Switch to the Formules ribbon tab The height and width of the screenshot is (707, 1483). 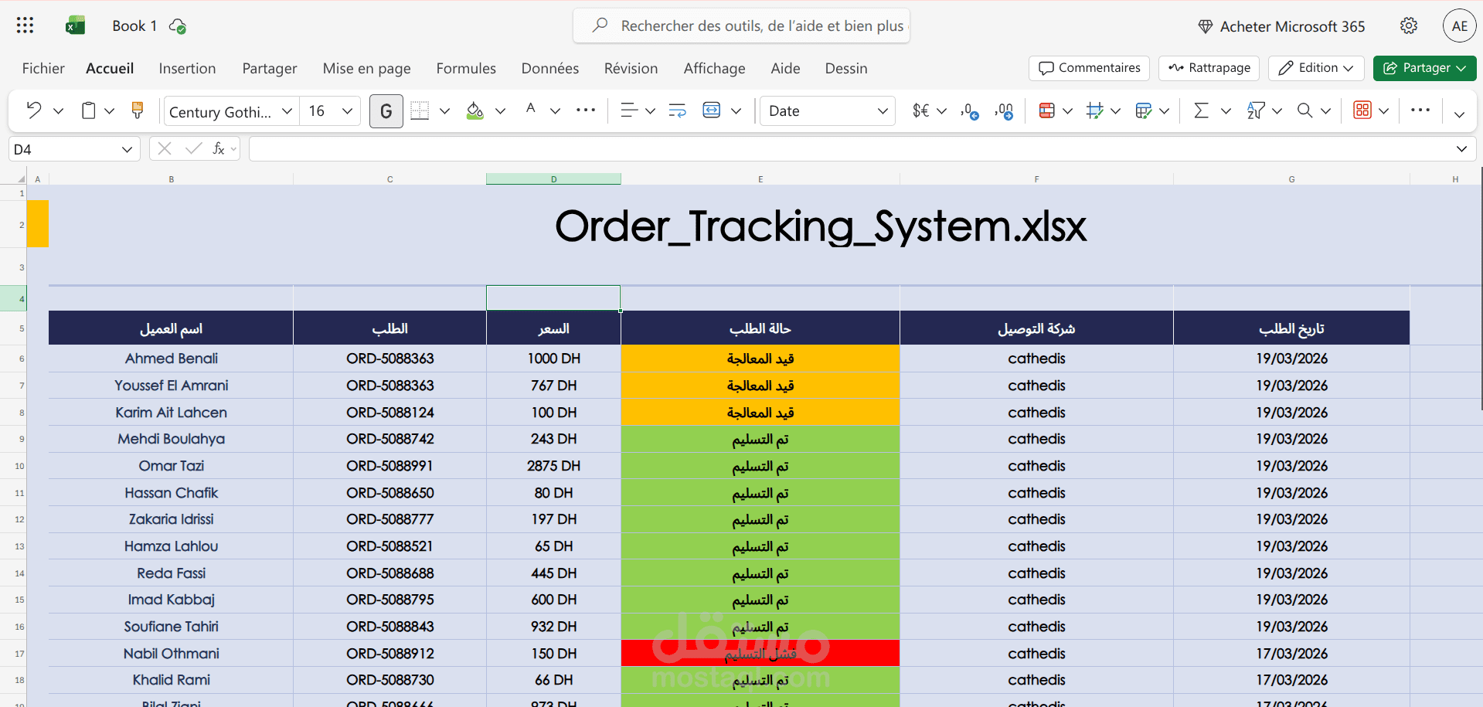466,68
